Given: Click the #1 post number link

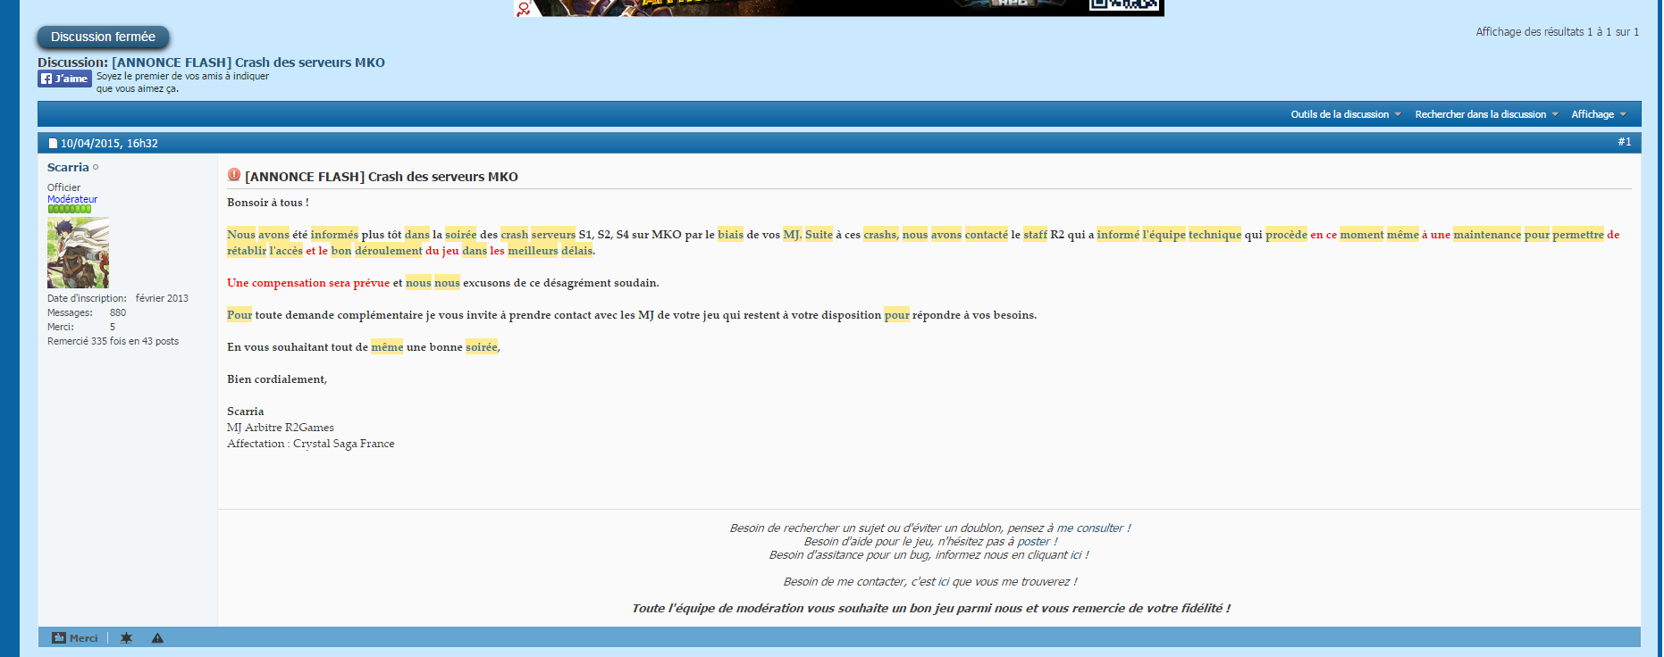Looking at the screenshot, I should coord(1624,142).
